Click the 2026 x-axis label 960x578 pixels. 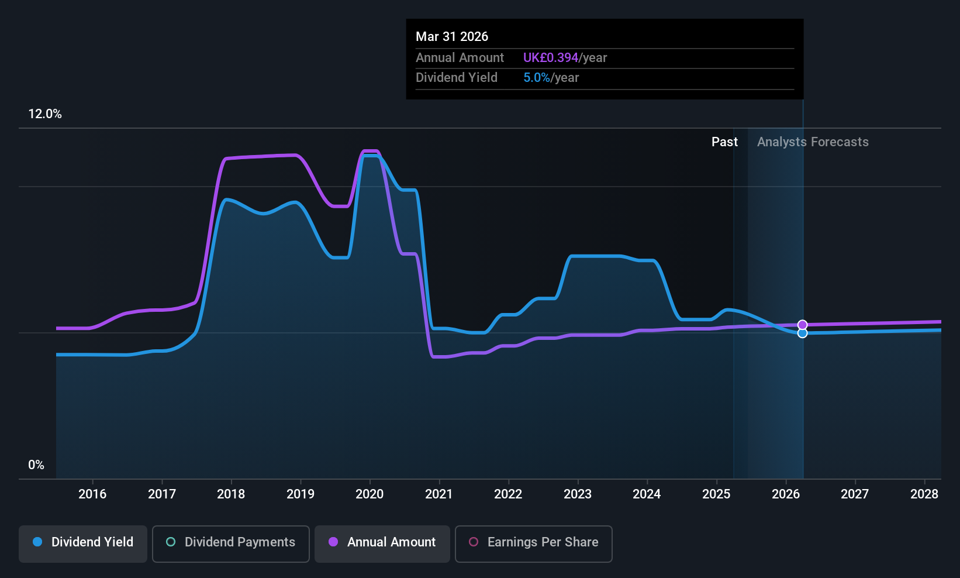[786, 494]
